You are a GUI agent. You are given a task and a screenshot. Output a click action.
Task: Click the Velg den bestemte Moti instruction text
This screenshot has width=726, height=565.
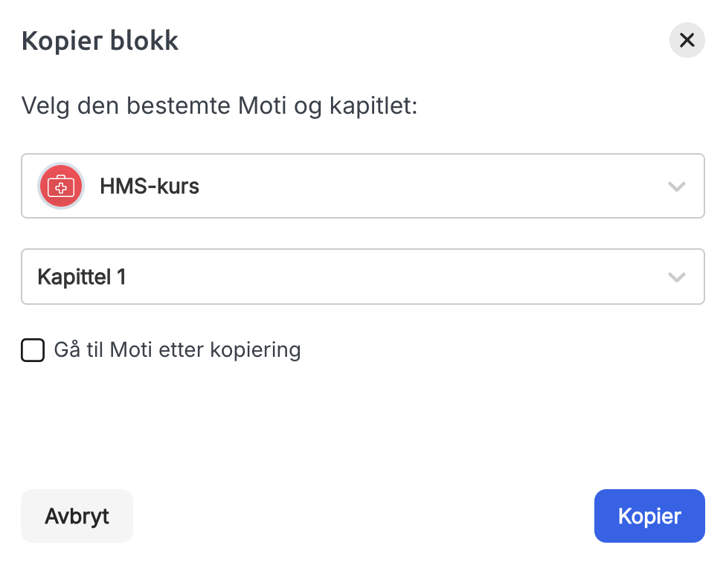[x=219, y=106]
